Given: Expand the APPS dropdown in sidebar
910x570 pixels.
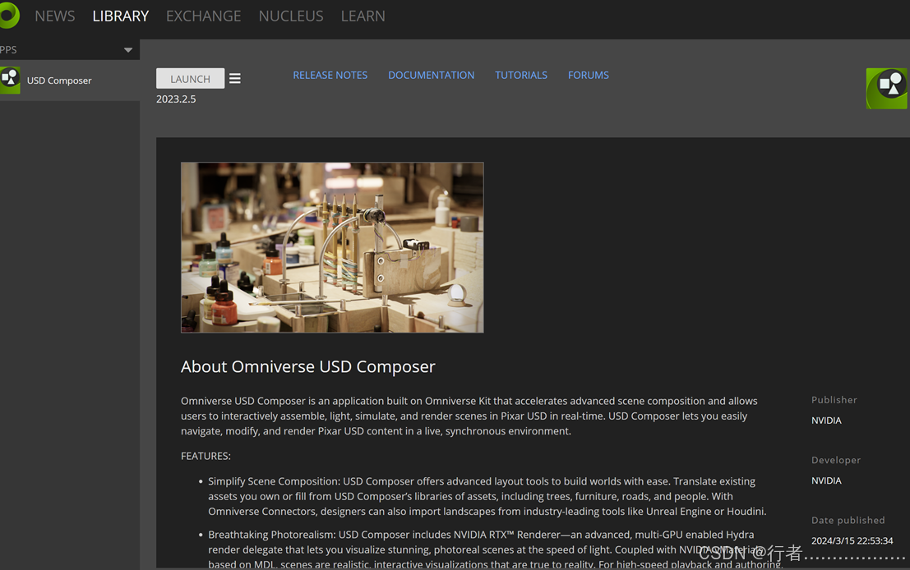Looking at the screenshot, I should coord(128,49).
